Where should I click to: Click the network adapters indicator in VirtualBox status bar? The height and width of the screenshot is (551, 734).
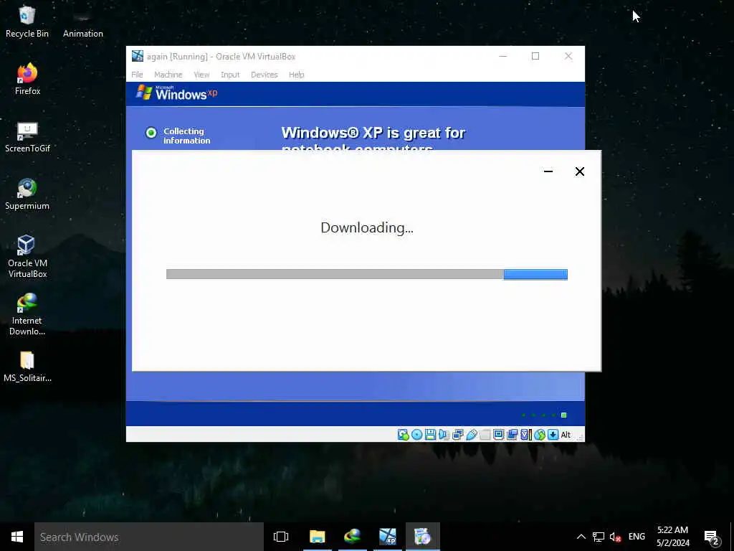[x=458, y=435]
